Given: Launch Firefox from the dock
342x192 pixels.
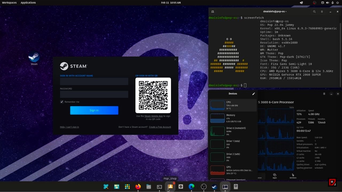Looking at the screenshot, I should pyautogui.click(x=138, y=187).
